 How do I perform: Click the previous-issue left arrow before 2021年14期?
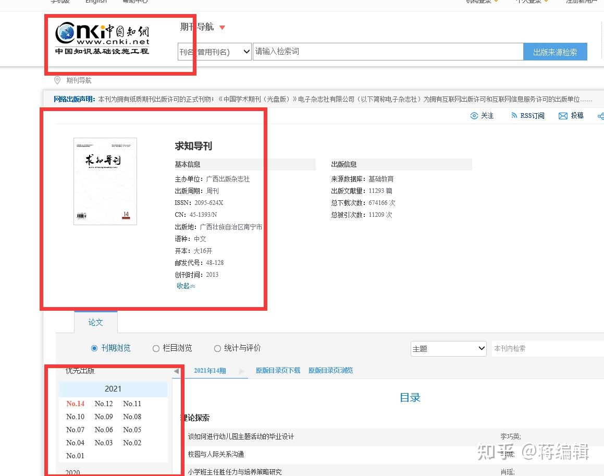(176, 371)
